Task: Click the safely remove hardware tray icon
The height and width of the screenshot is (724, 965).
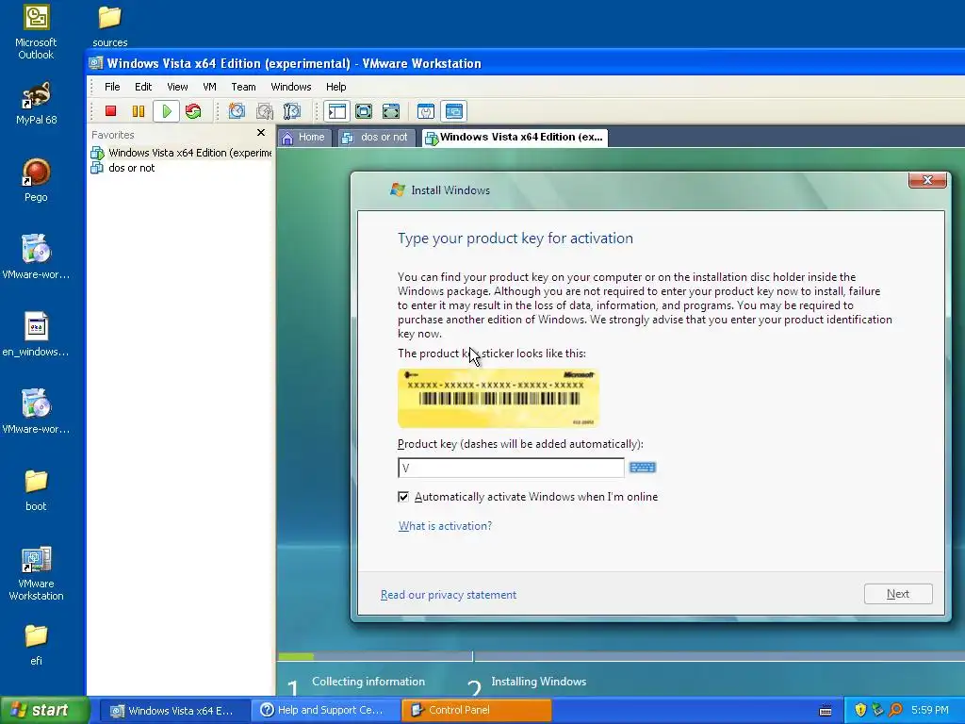Action: pyautogui.click(x=877, y=710)
